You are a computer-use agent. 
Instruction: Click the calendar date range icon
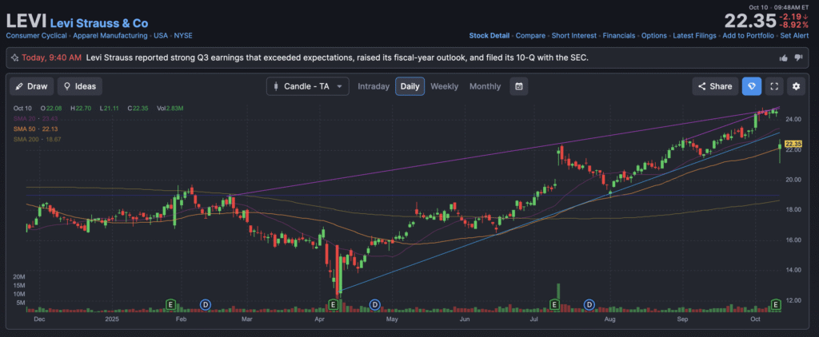[519, 86]
